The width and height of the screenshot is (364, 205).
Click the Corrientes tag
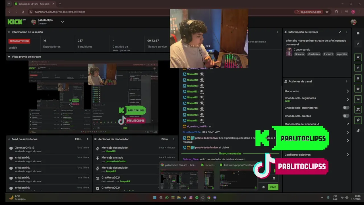coord(314,54)
